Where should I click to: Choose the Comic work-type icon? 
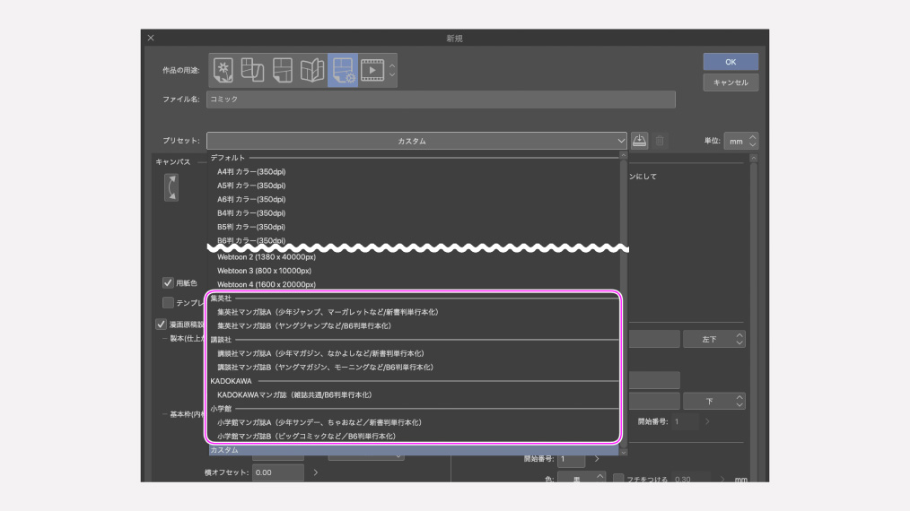(x=282, y=69)
